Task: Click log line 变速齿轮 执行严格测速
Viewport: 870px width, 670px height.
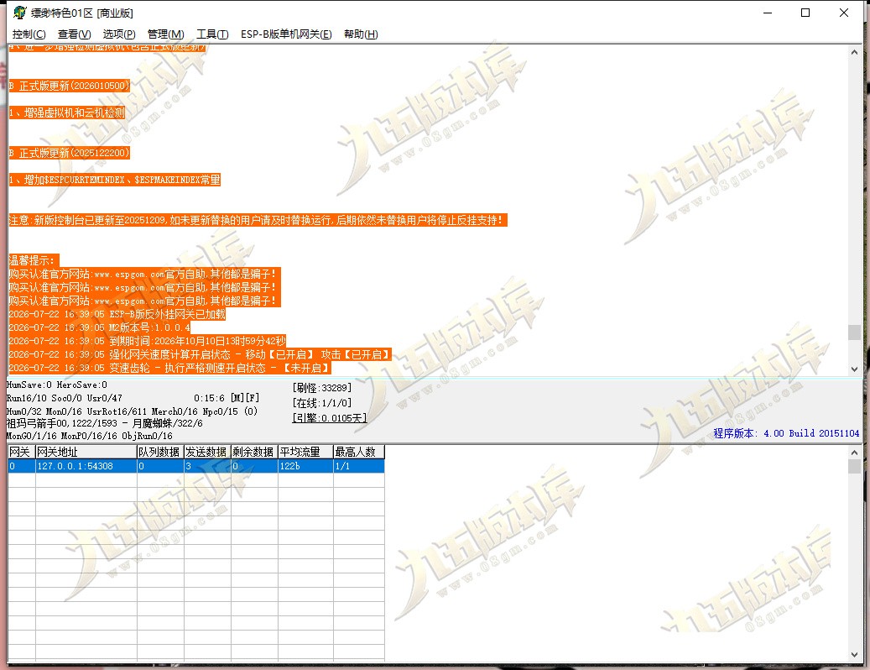Action: (x=169, y=368)
